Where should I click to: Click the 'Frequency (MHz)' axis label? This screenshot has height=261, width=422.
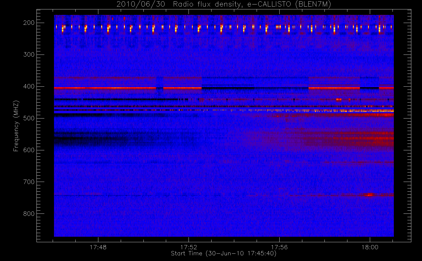coord(16,126)
